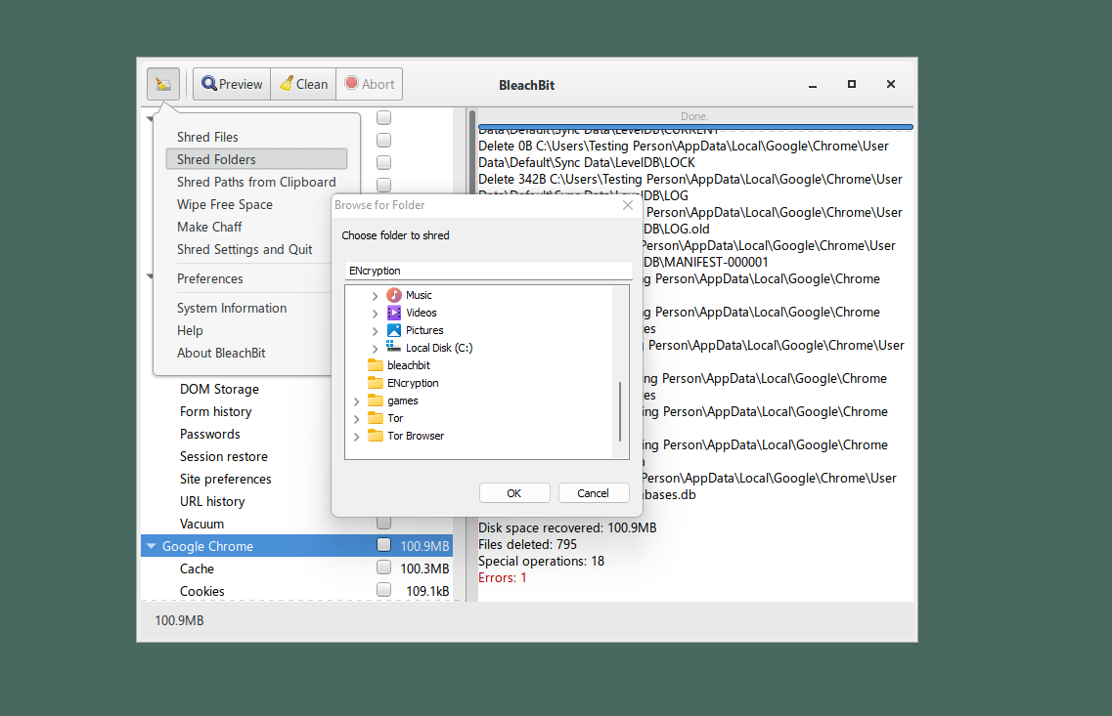Choose Shred Settings and Quit
The image size is (1112, 716).
coord(245,249)
